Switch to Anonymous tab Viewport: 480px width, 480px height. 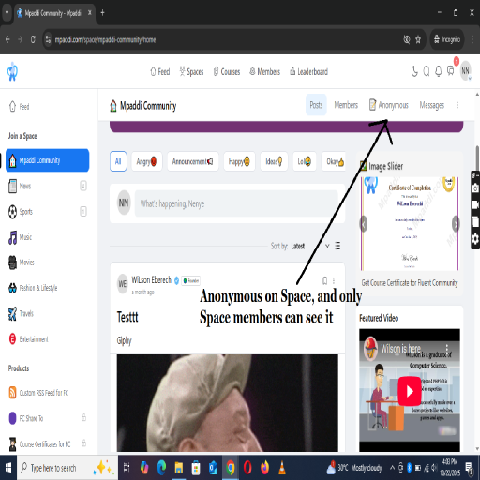point(389,105)
